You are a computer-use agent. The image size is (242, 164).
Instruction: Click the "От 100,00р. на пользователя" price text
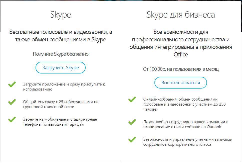coord(181,69)
